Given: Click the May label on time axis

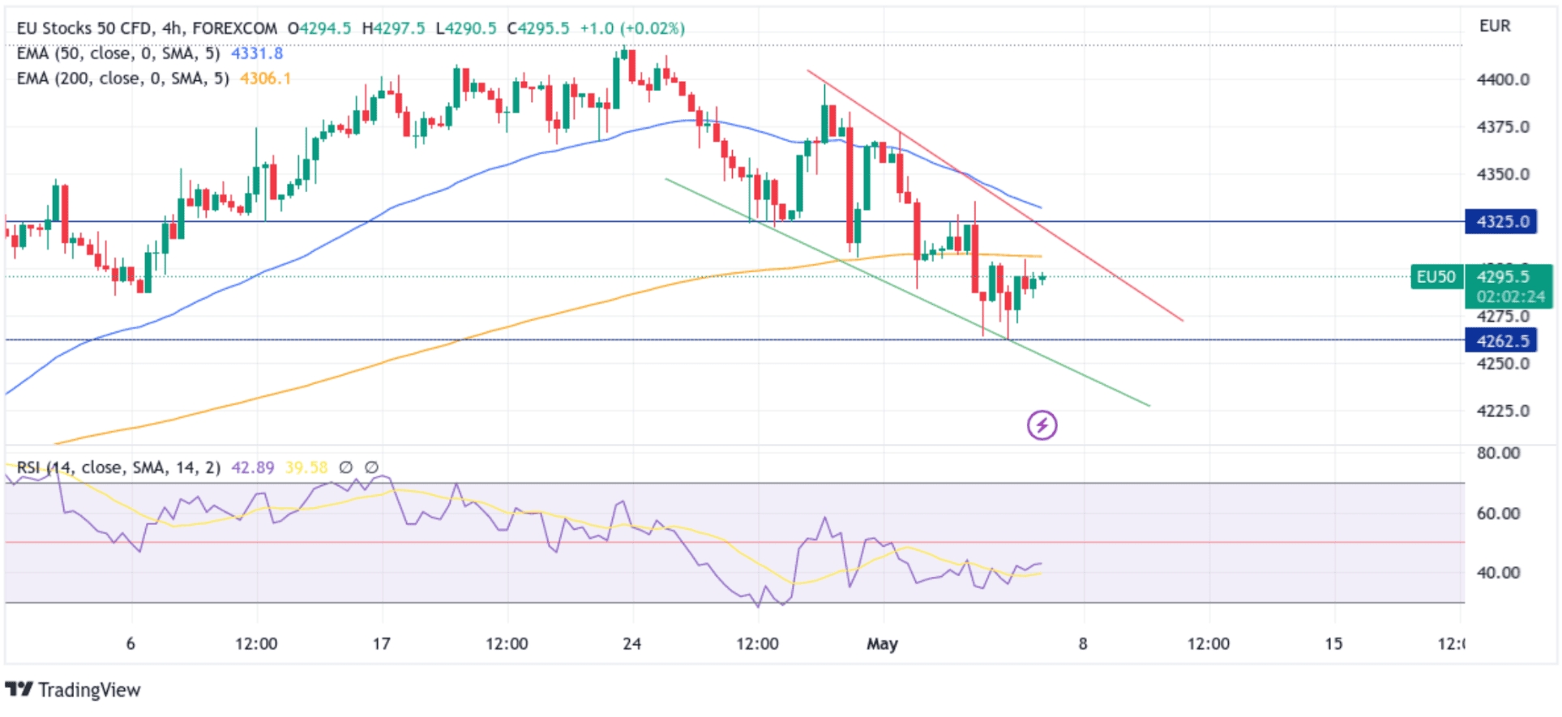Looking at the screenshot, I should (882, 644).
